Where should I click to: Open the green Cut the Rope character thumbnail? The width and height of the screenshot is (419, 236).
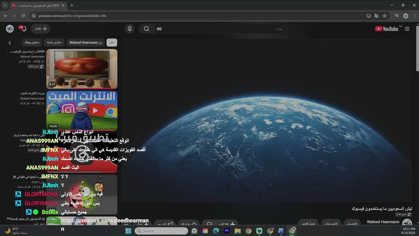pyautogui.click(x=82, y=194)
